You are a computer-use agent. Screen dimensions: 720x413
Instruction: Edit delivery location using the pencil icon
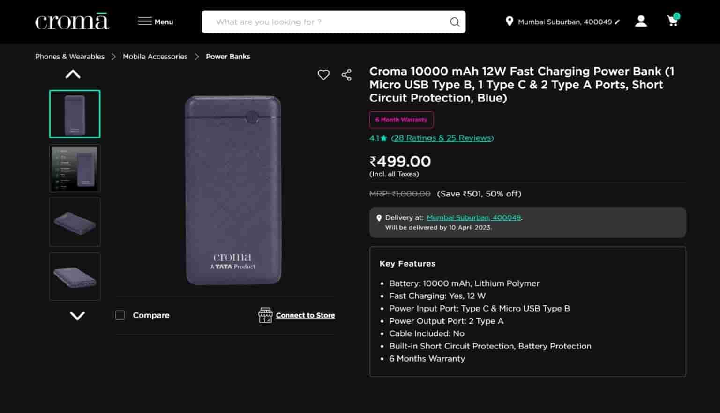pos(617,22)
